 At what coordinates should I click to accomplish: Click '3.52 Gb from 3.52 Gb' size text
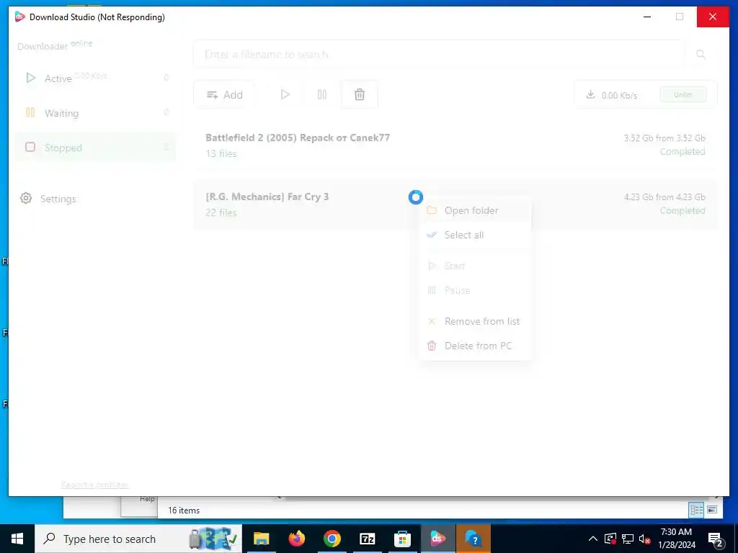pos(664,138)
